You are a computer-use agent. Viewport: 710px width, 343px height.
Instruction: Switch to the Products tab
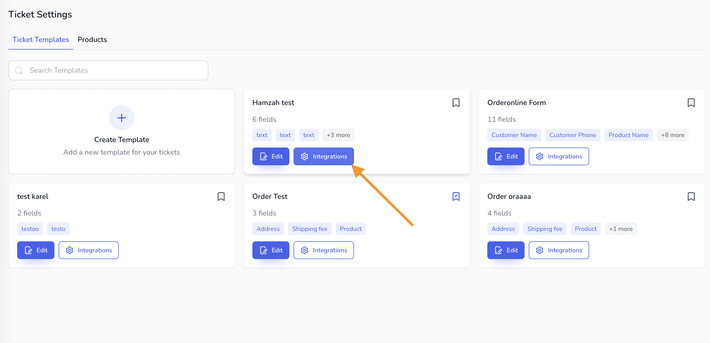point(92,39)
